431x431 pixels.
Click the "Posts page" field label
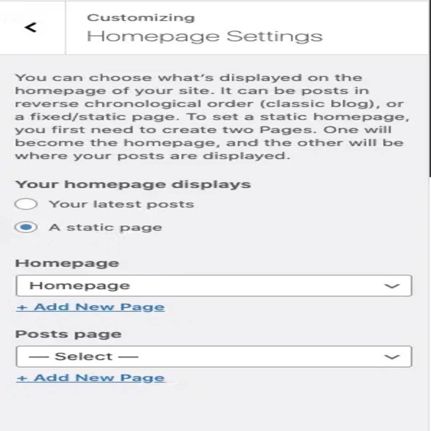point(68,334)
